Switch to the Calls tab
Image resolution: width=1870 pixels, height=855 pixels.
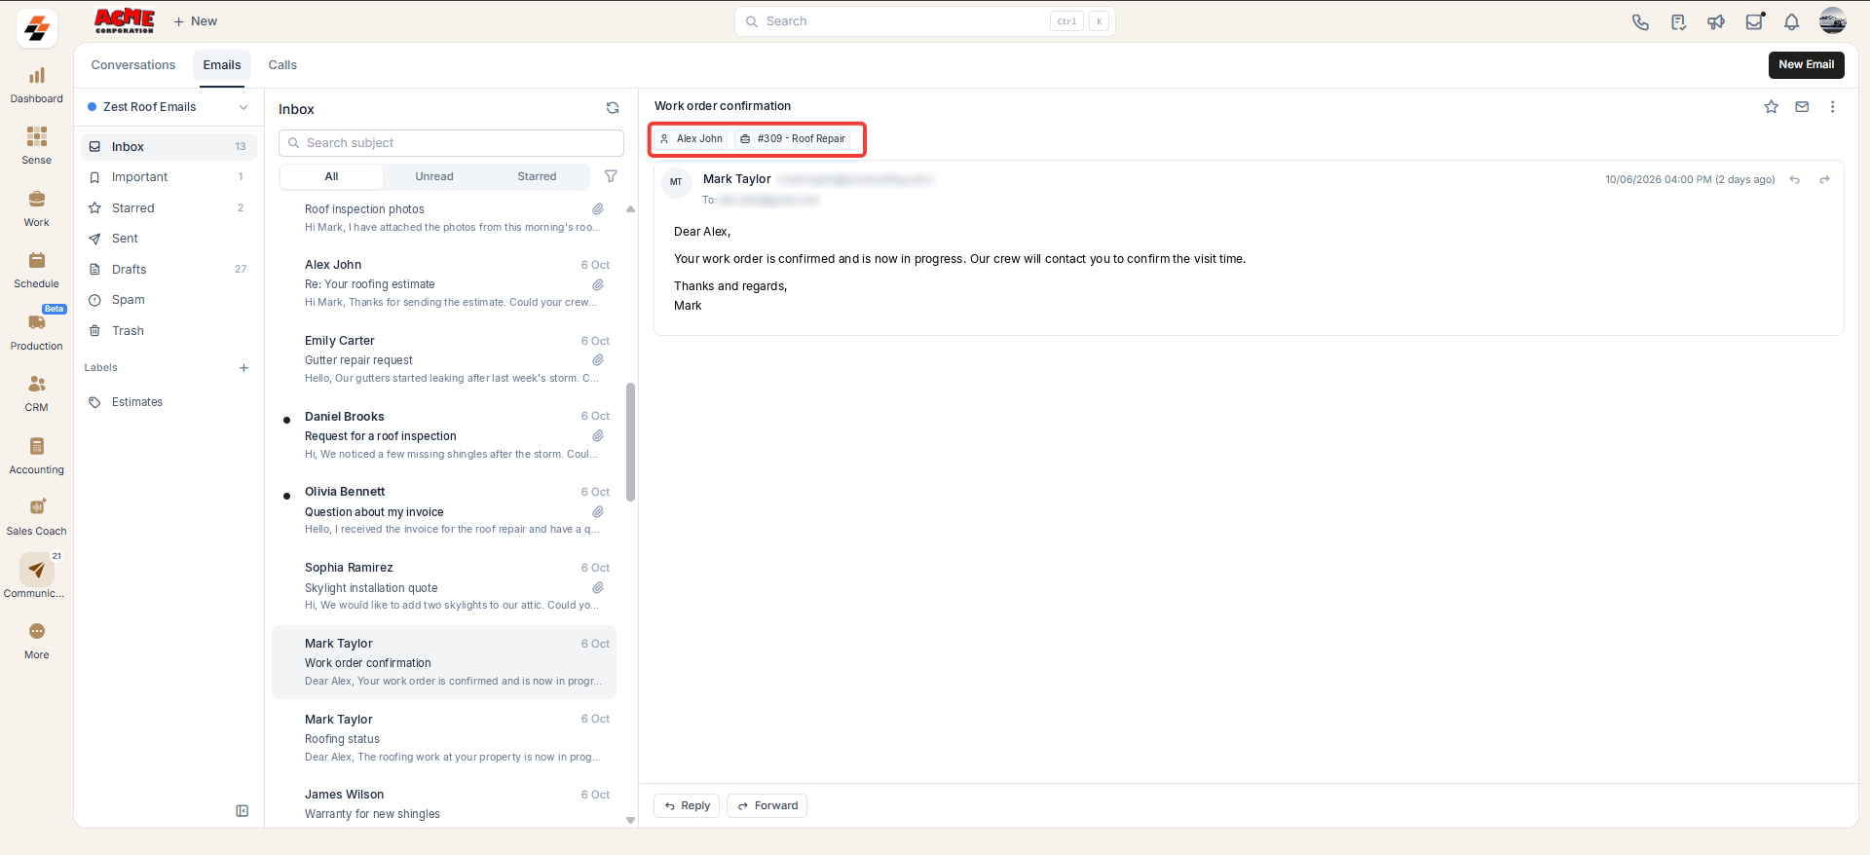[282, 65]
